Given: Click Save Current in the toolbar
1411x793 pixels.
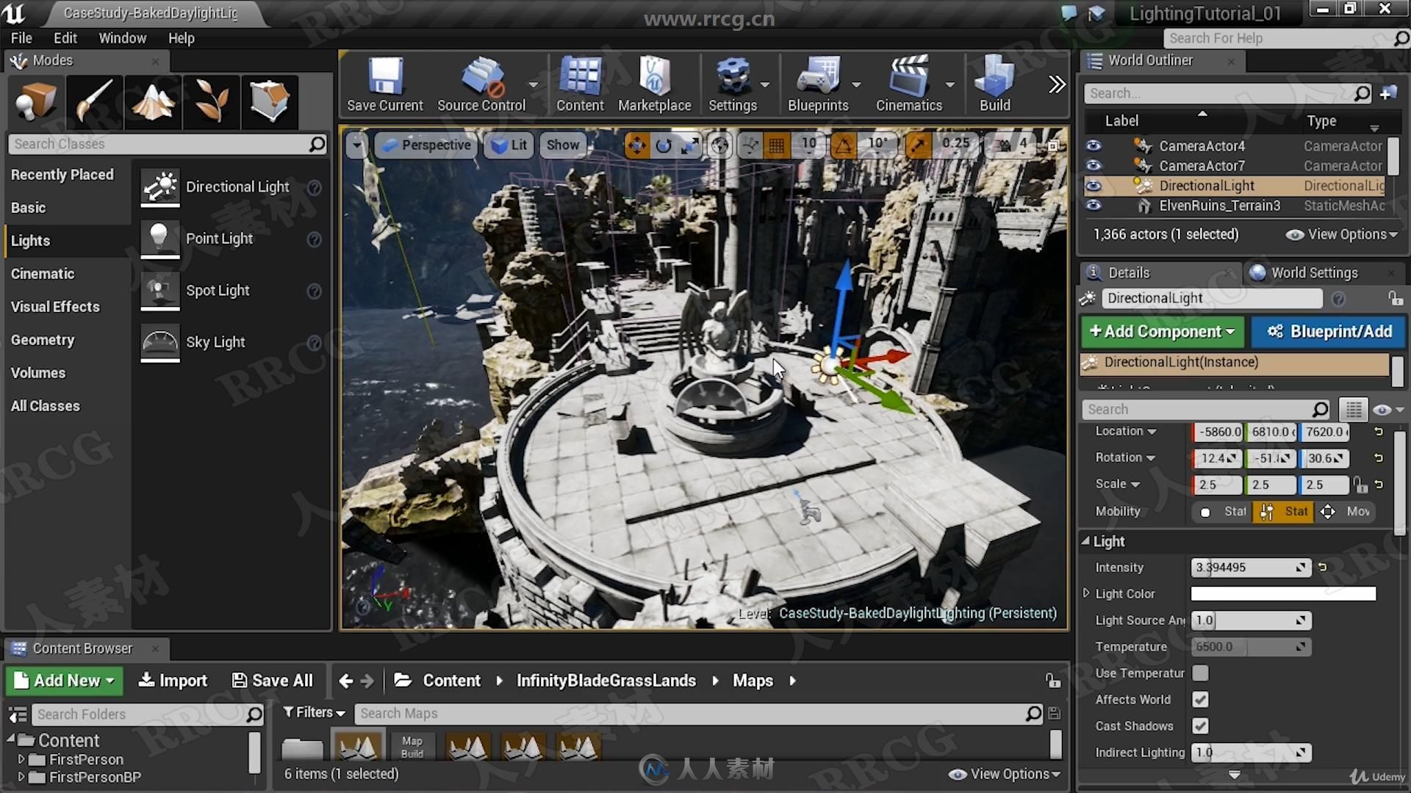Looking at the screenshot, I should [385, 85].
